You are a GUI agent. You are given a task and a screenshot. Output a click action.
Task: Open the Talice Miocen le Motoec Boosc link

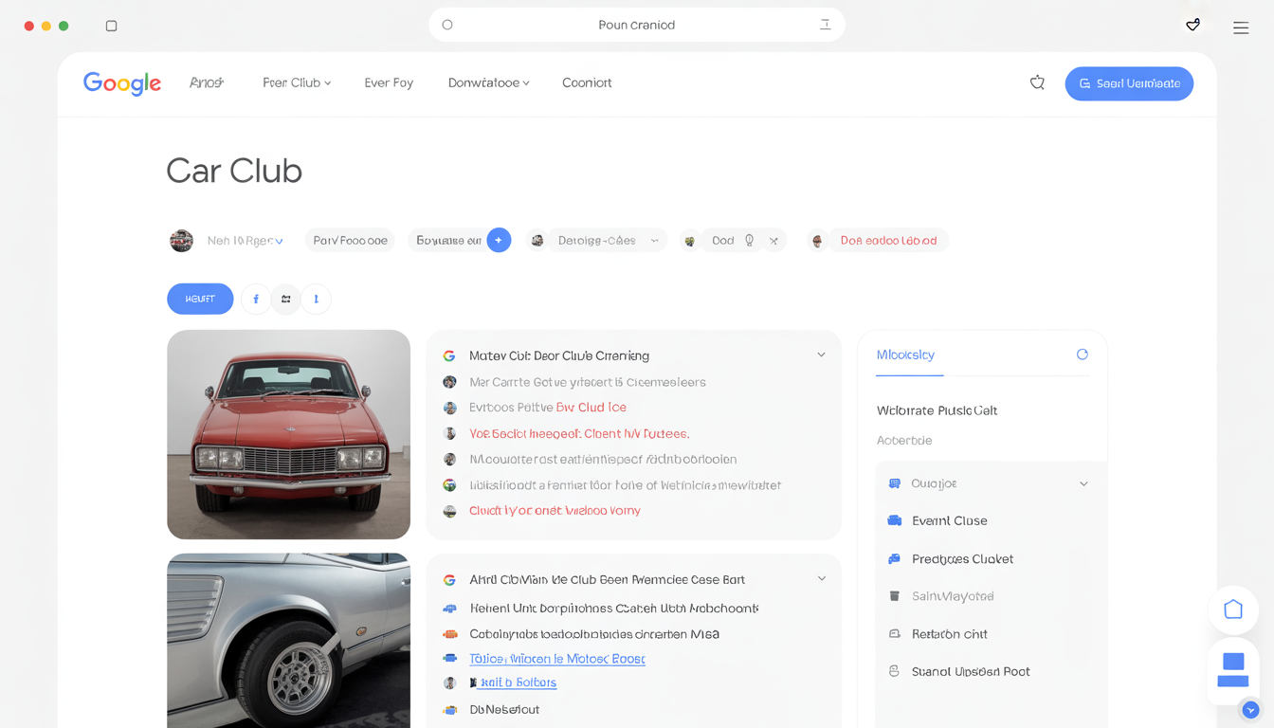click(556, 659)
